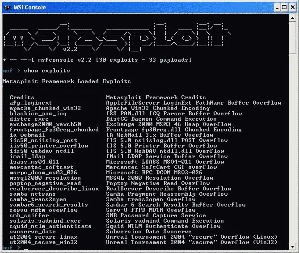Screen dimensions: 299x253
Task: Click 'Serv-U FTPD MDTM Overflow' description
Action: pos(151,210)
